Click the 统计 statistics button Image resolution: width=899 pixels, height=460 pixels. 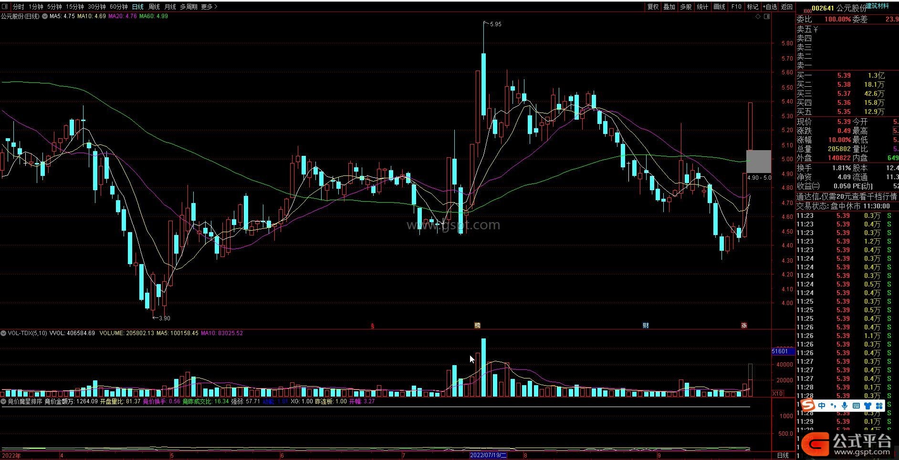tap(702, 7)
